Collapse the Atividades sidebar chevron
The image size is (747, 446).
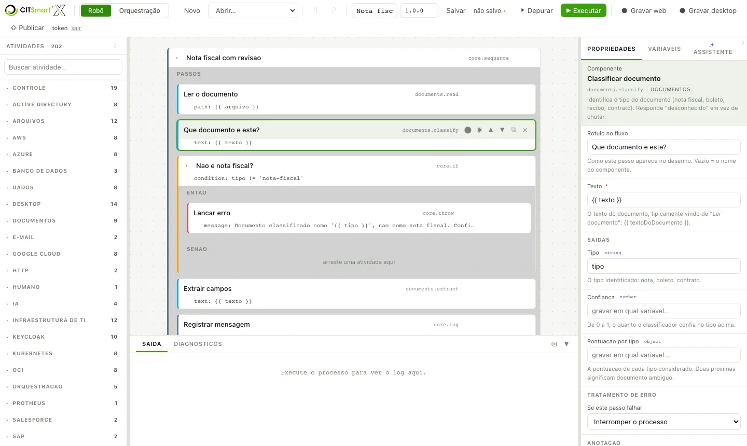coord(115,46)
